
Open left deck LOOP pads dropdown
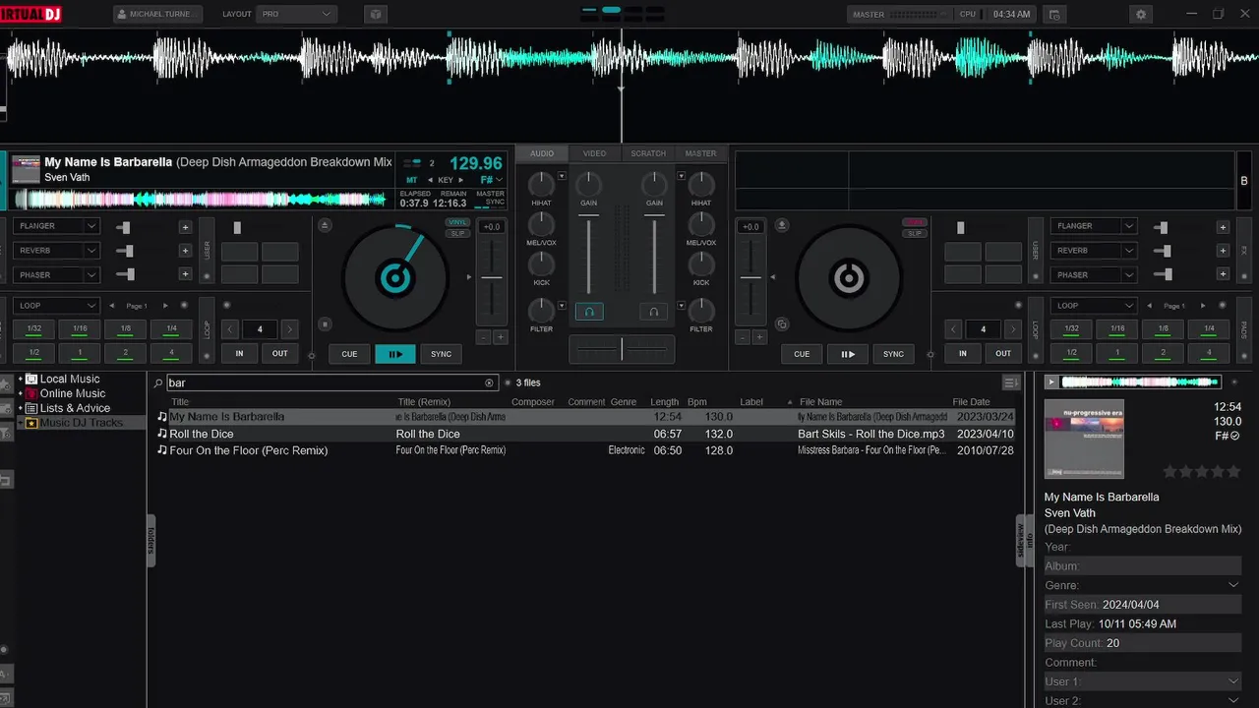pos(57,306)
